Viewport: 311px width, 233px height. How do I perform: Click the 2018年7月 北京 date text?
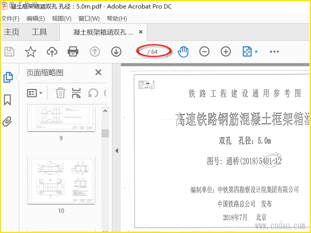pyautogui.click(x=245, y=217)
